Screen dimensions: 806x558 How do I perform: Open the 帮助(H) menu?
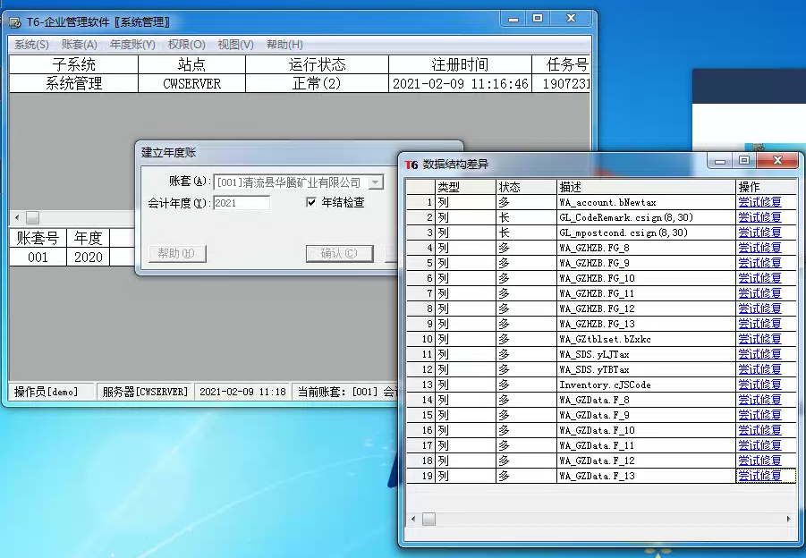click(284, 45)
